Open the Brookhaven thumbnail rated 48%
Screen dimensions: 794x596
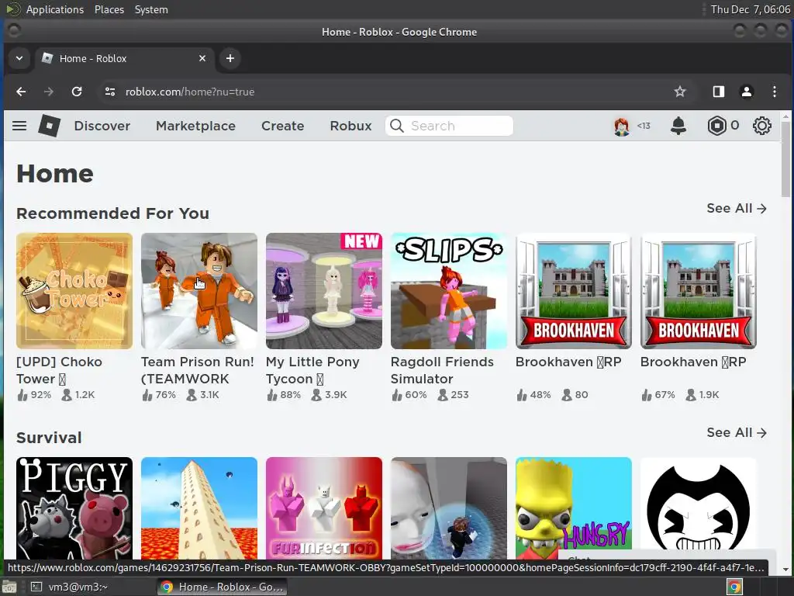coord(574,291)
